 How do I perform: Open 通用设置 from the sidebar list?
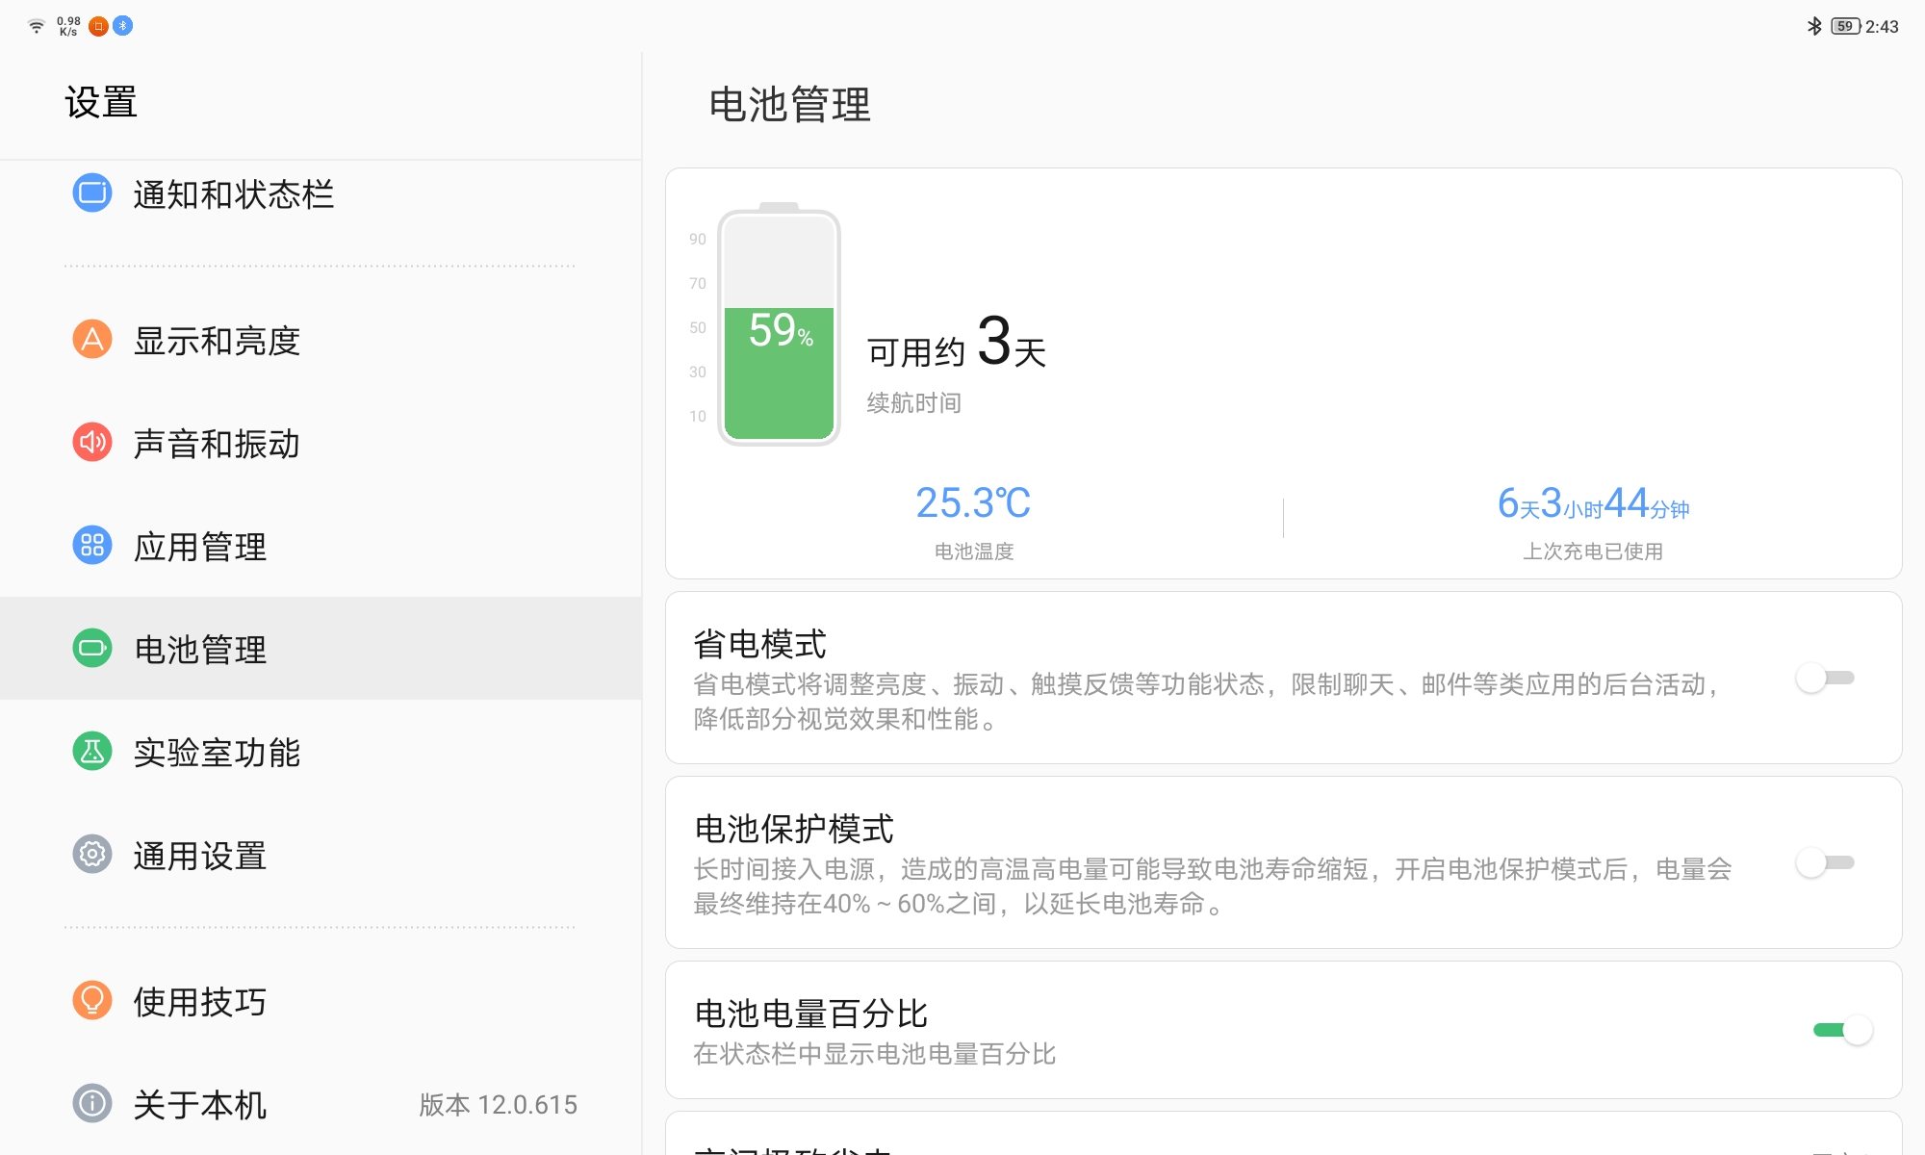click(x=201, y=856)
